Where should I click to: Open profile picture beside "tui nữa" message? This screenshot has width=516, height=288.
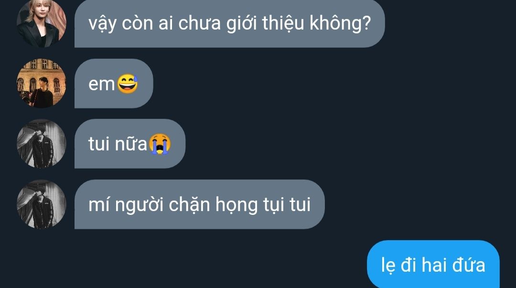42,144
